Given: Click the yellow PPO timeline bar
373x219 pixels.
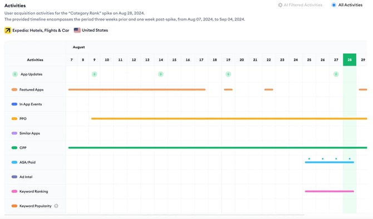Looking at the screenshot, I should click(229, 118).
